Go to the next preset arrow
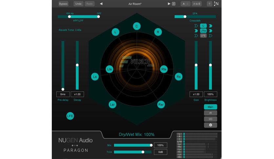Screen dimensions: 274x159 (x=169, y=4)
